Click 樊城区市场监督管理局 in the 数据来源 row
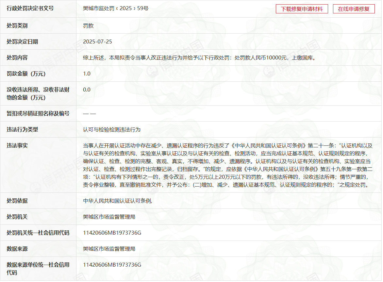Screen dimensions: 383x282 click(109, 249)
